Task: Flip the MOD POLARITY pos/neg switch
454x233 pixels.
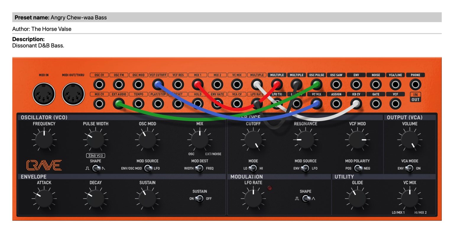Action: (358, 168)
